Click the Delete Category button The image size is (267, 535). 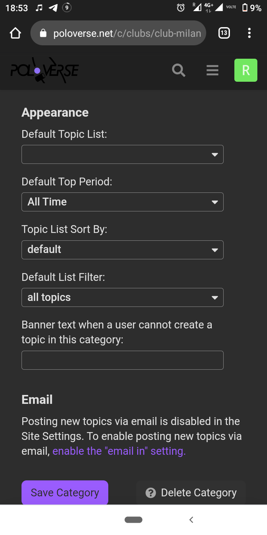(191, 493)
